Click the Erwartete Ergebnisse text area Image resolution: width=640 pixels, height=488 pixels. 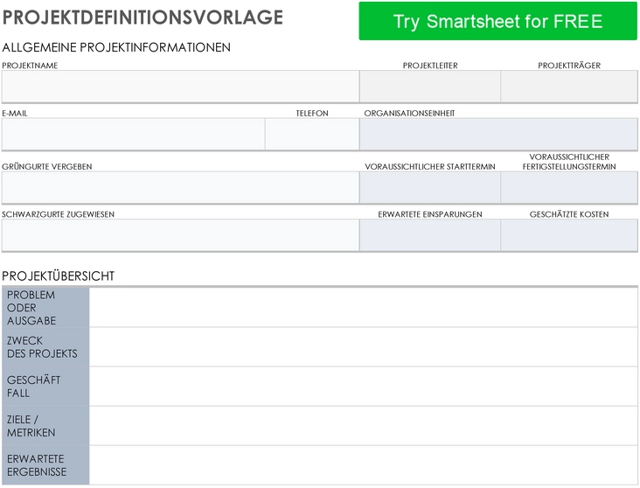[363, 465]
